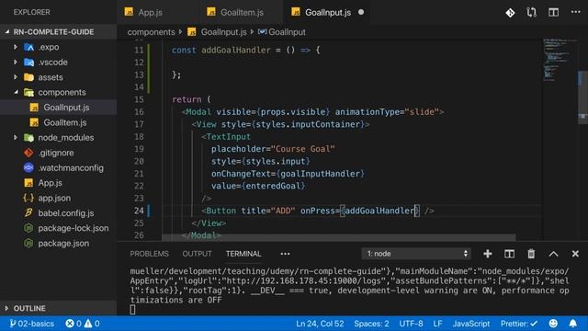Click the App.js file icon in explorer
Screen dimensions: 588x331
[28, 183]
